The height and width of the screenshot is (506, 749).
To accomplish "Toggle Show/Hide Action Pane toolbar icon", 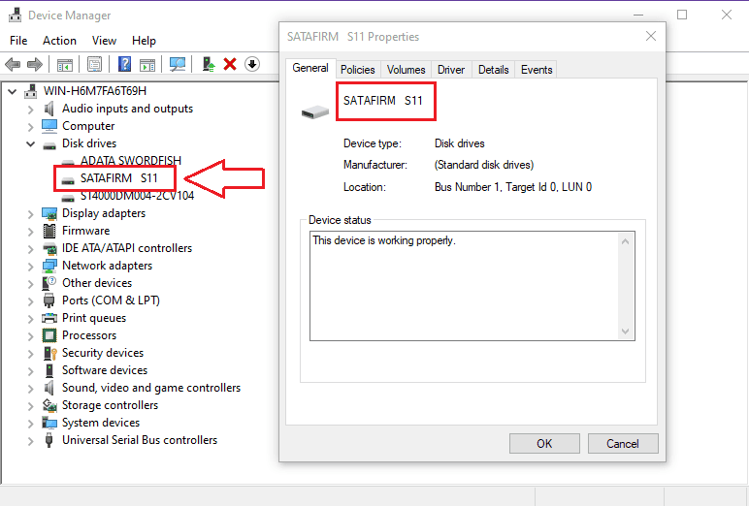I will (147, 64).
